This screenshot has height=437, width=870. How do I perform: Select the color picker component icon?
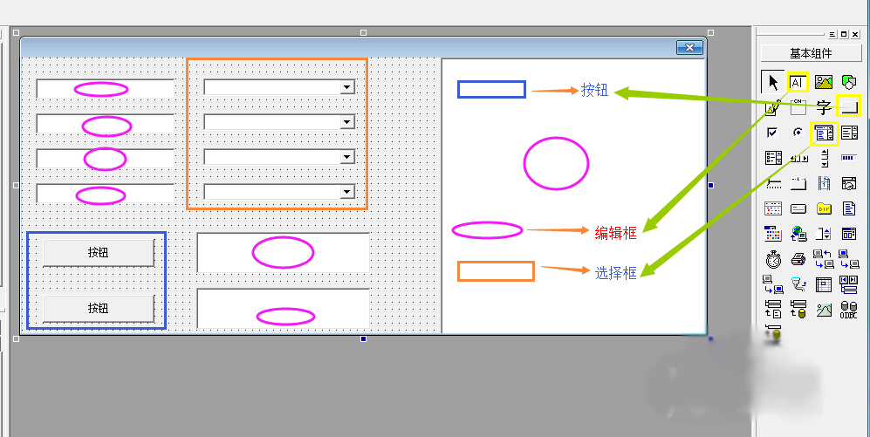point(773,234)
